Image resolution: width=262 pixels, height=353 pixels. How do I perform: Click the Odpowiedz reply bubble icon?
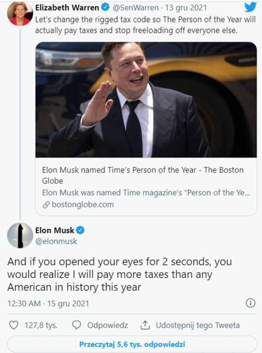76,325
